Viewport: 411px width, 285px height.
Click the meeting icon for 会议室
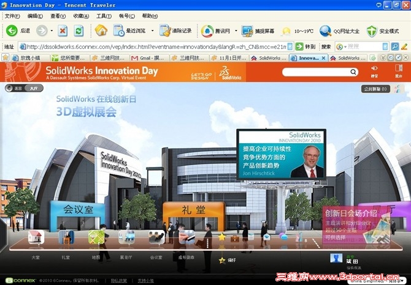[156, 237]
